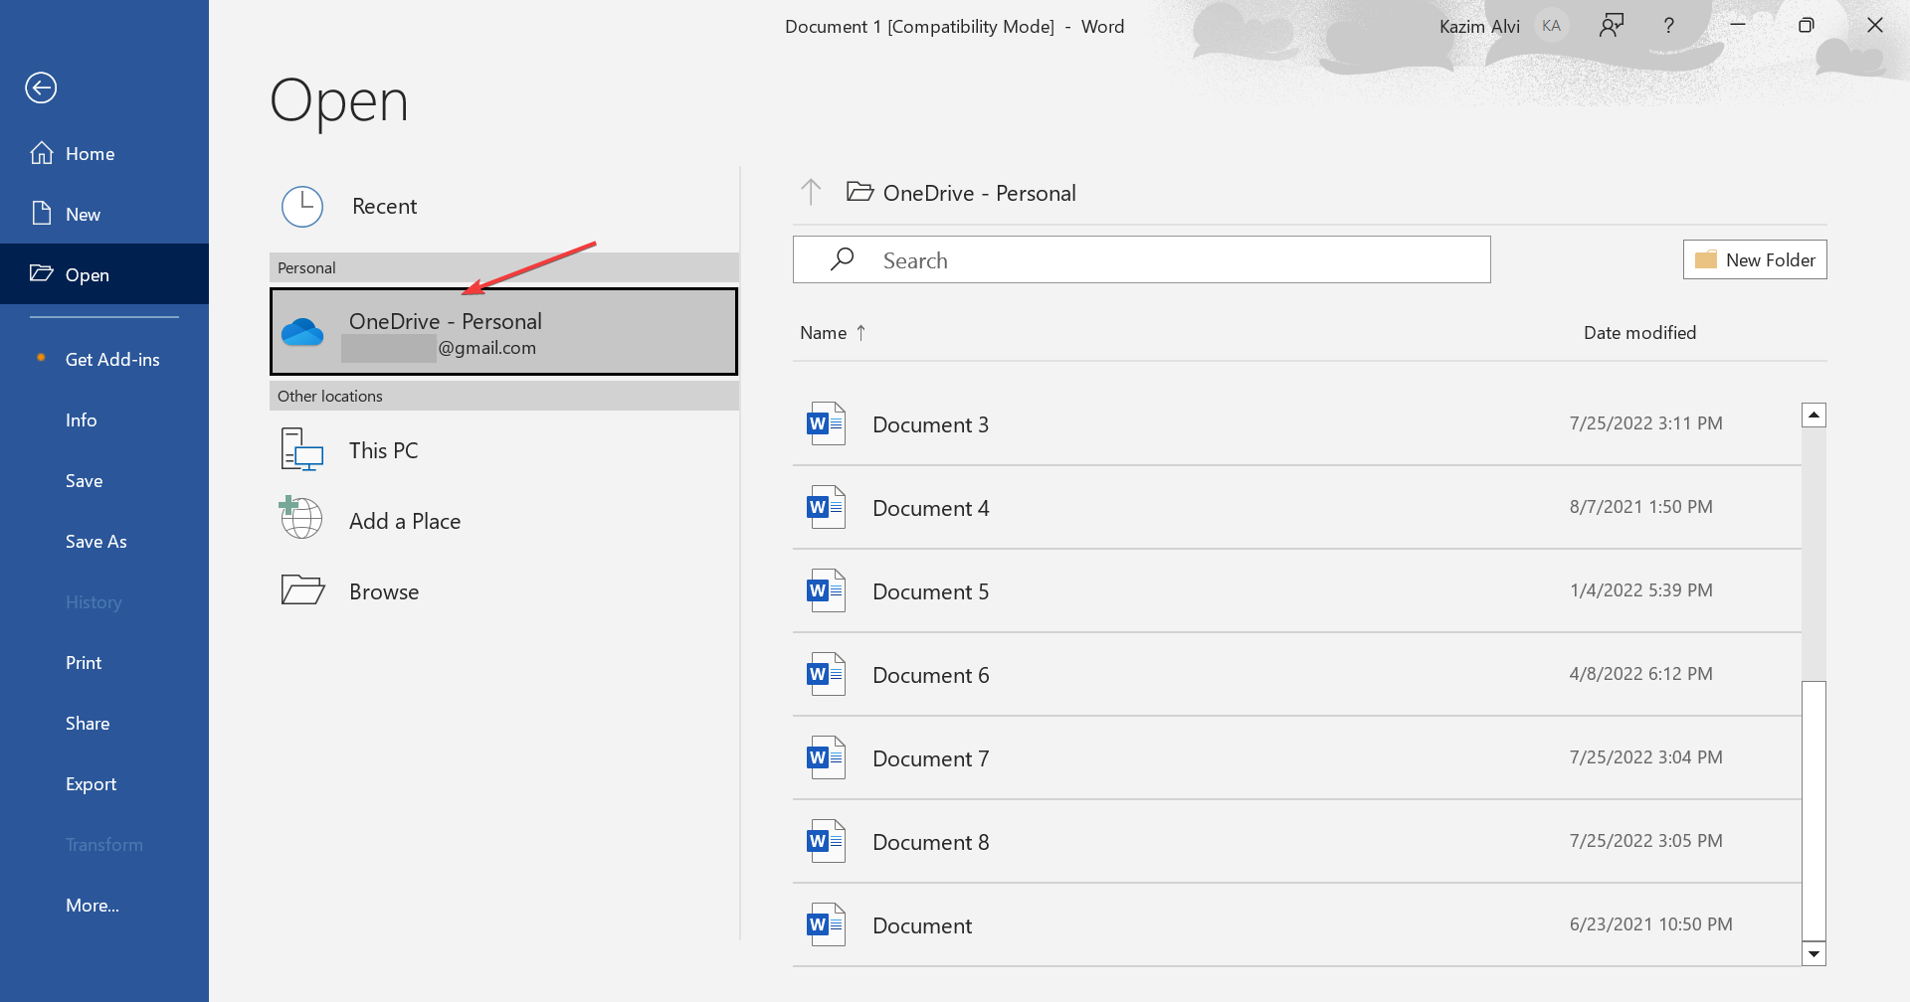The height and width of the screenshot is (1002, 1910).
Task: Click the 7/25/2022 3:11 PM date of Document 3
Action: click(1645, 423)
